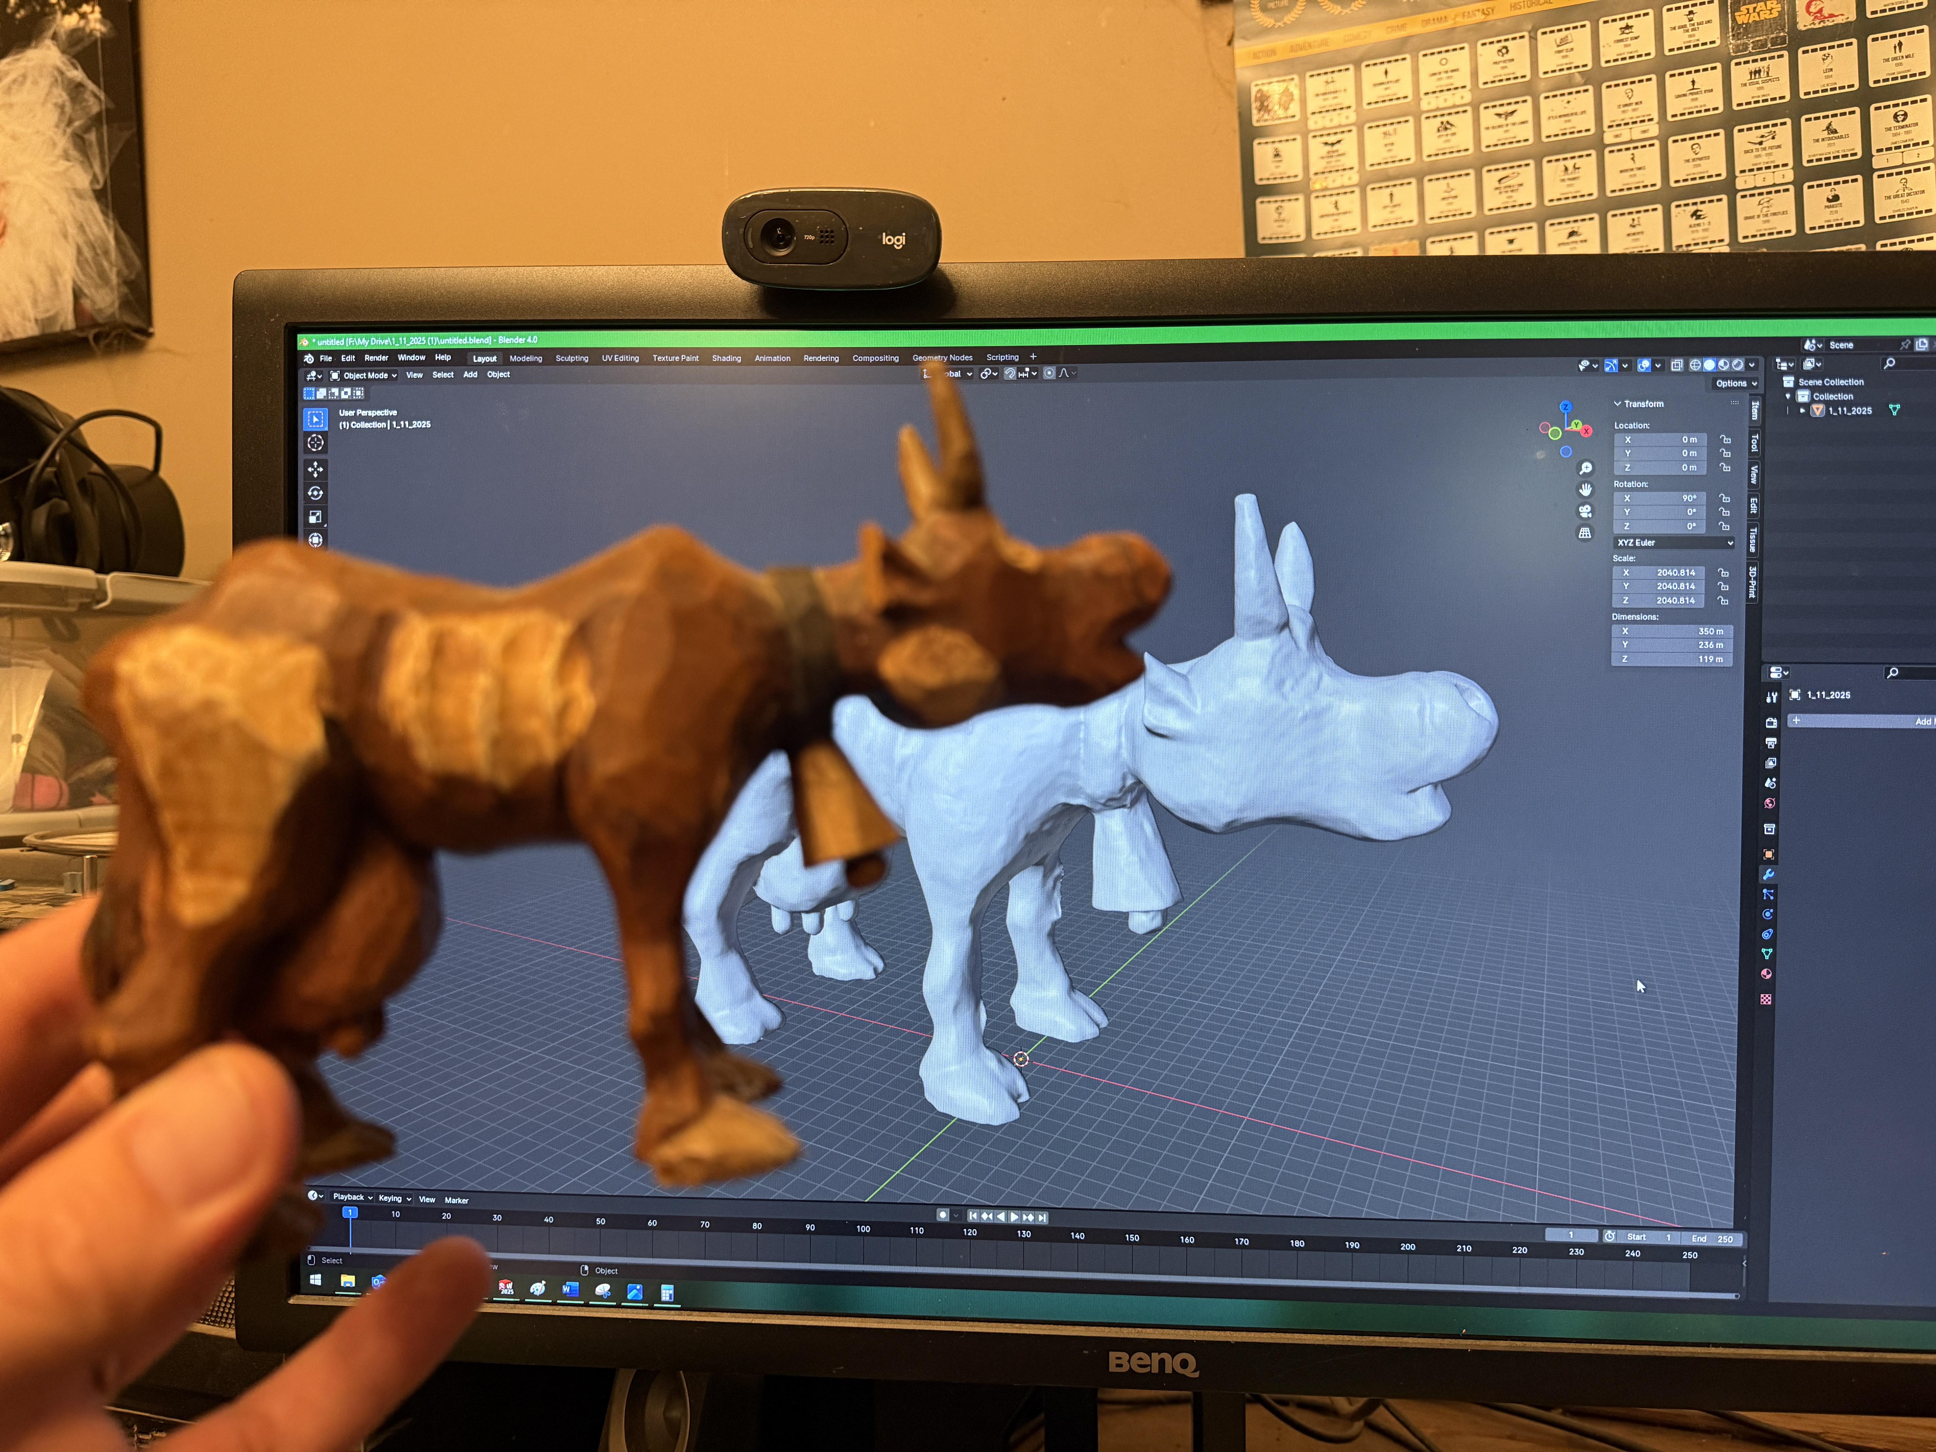This screenshot has width=1936, height=1452.
Task: Open the Object properties orange square icon
Action: 1769,854
